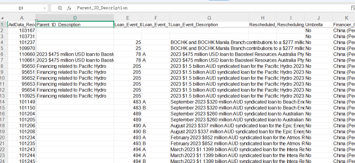Select the Loan_Event_Description header cell
The image size is (355, 163).
click(209, 25)
